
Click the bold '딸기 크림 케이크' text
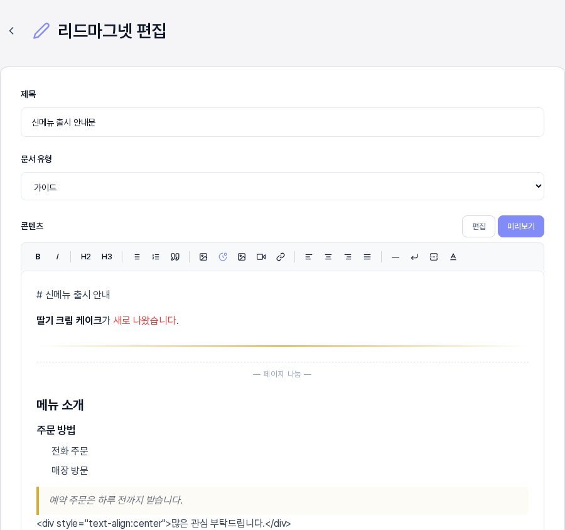point(69,320)
